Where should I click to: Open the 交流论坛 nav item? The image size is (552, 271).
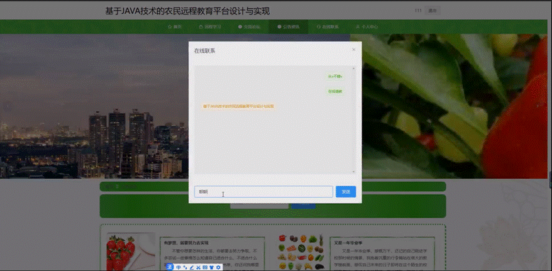point(249,27)
